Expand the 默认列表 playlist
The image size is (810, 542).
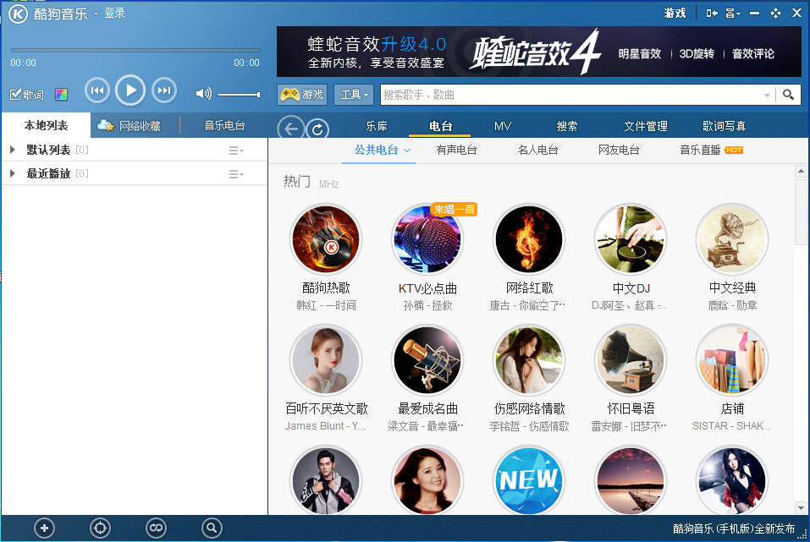pyautogui.click(x=11, y=150)
